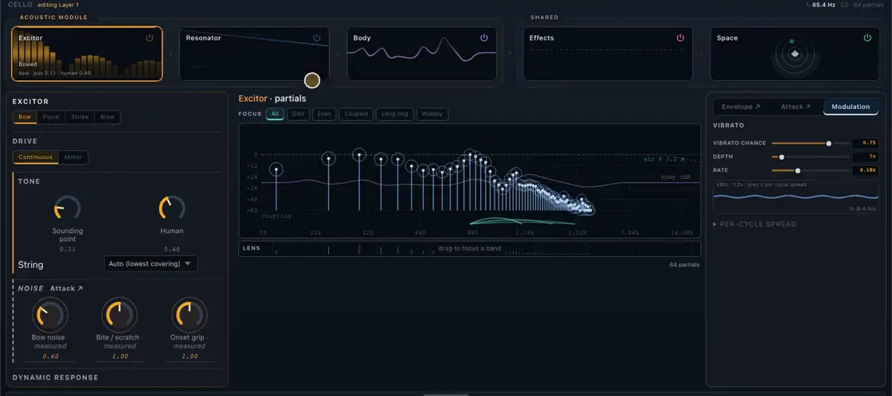The image size is (892, 396).
Task: Choose Motor drive mode
Action: [72, 157]
